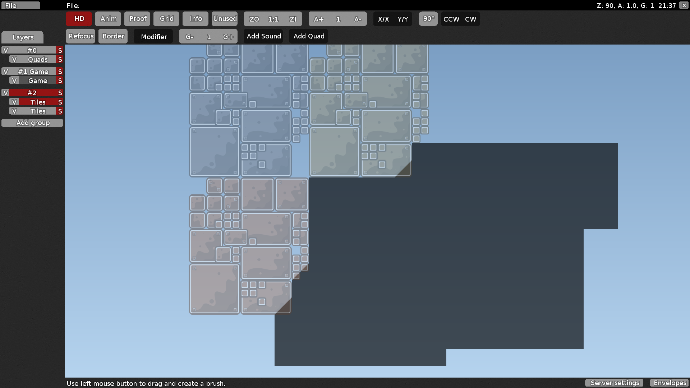690x388 pixels.
Task: Open Server settings
Action: coord(615,383)
